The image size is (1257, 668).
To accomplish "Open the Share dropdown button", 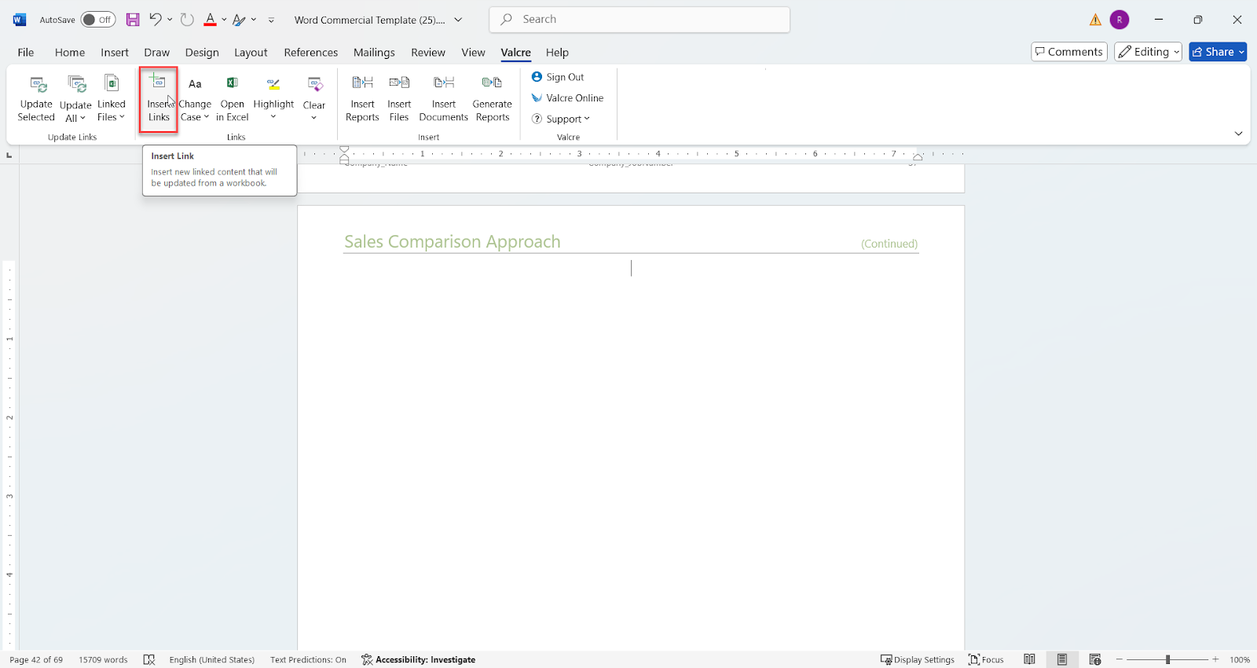I will click(x=1218, y=52).
